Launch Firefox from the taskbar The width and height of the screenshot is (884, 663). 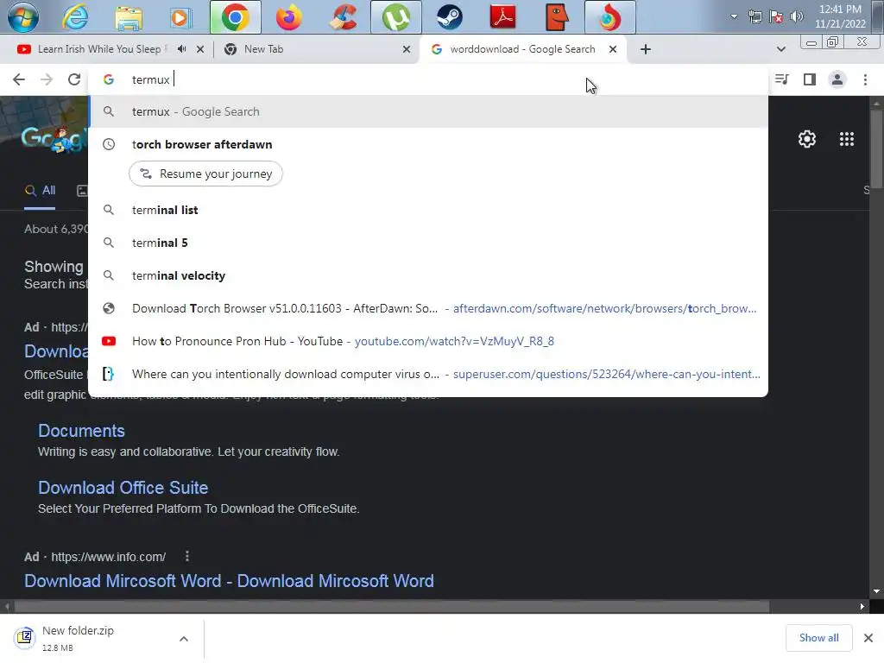288,17
